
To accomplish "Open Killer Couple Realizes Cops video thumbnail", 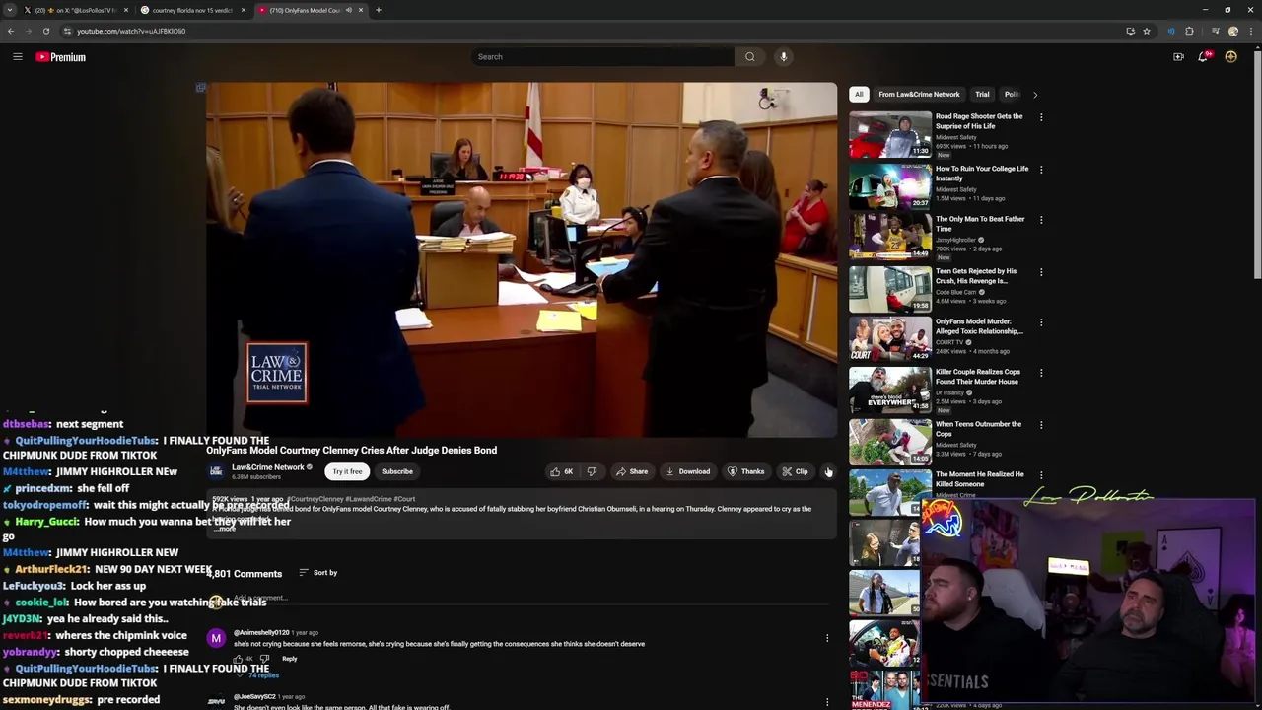I will (x=890, y=390).
